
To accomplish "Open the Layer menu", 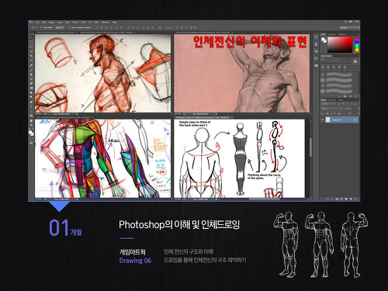I will point(59,23).
